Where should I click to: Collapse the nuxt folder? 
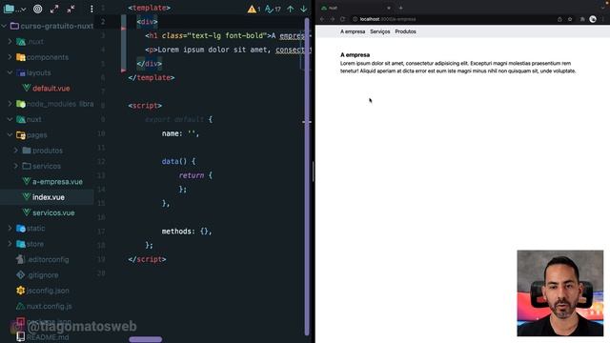[x=10, y=119]
